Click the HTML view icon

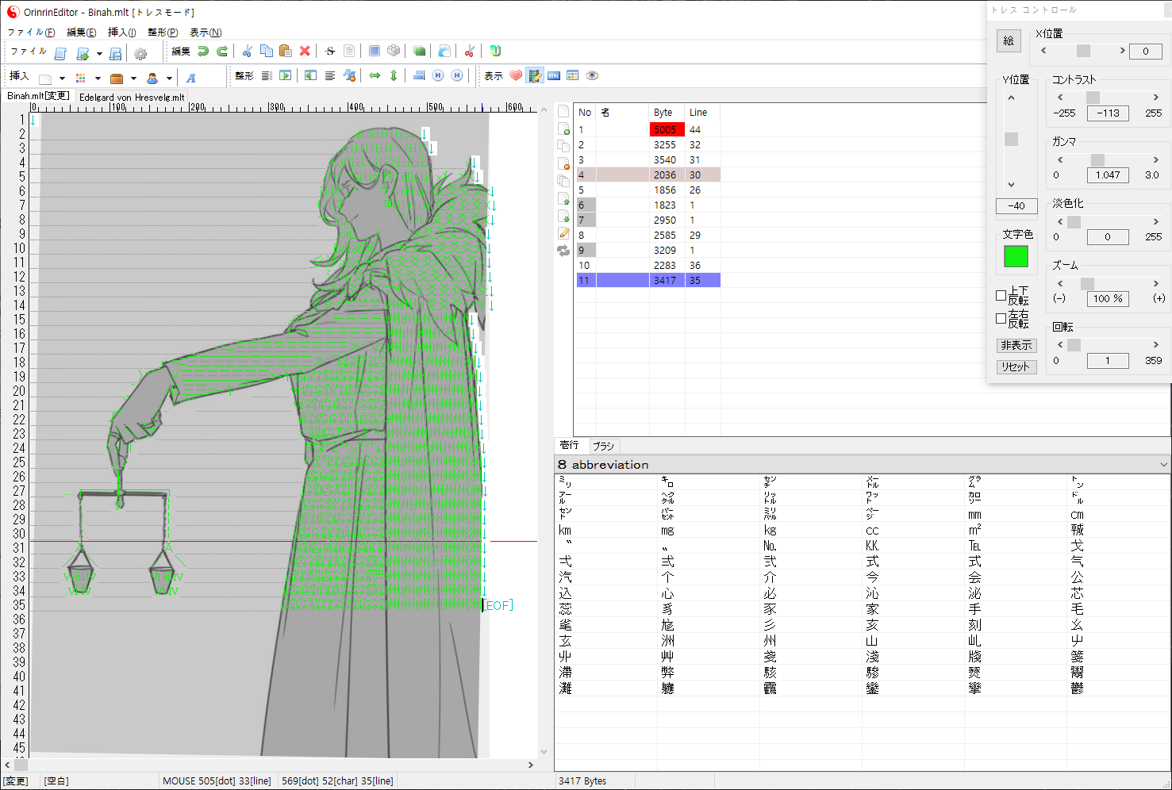pos(554,76)
